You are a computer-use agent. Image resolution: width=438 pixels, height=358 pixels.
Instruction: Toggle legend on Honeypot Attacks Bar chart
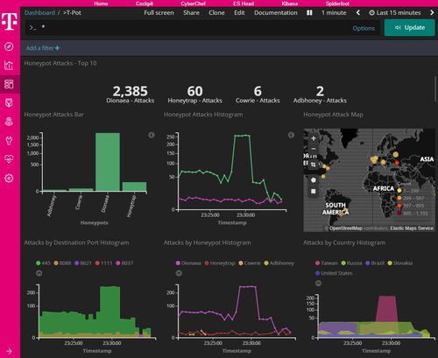point(152,135)
